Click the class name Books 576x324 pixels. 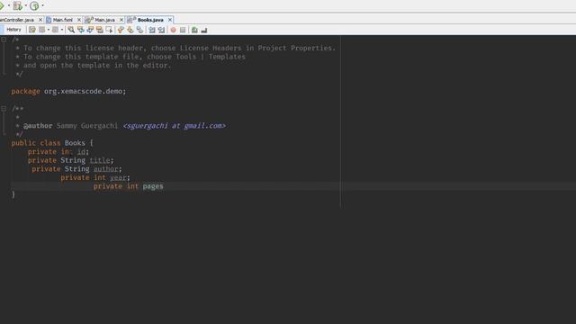point(75,143)
